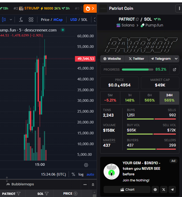The image size is (182, 197).
Task: Open the ad website globe icon
Action: pos(155,189)
